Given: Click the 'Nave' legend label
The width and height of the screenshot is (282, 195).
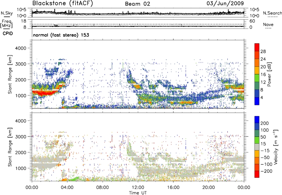Looking at the screenshot, I should 268,24.
